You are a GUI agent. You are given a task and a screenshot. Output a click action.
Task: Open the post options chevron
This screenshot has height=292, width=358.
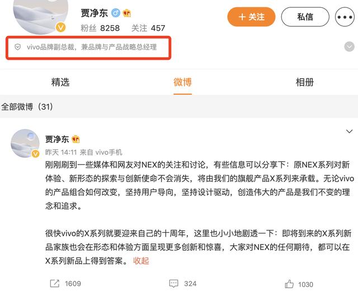click(x=349, y=132)
